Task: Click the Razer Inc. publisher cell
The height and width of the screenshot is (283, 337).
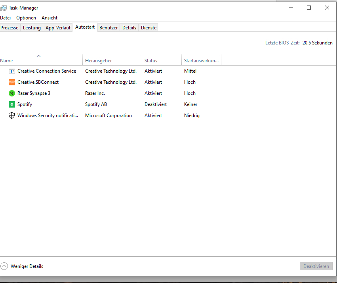Action: pos(95,93)
